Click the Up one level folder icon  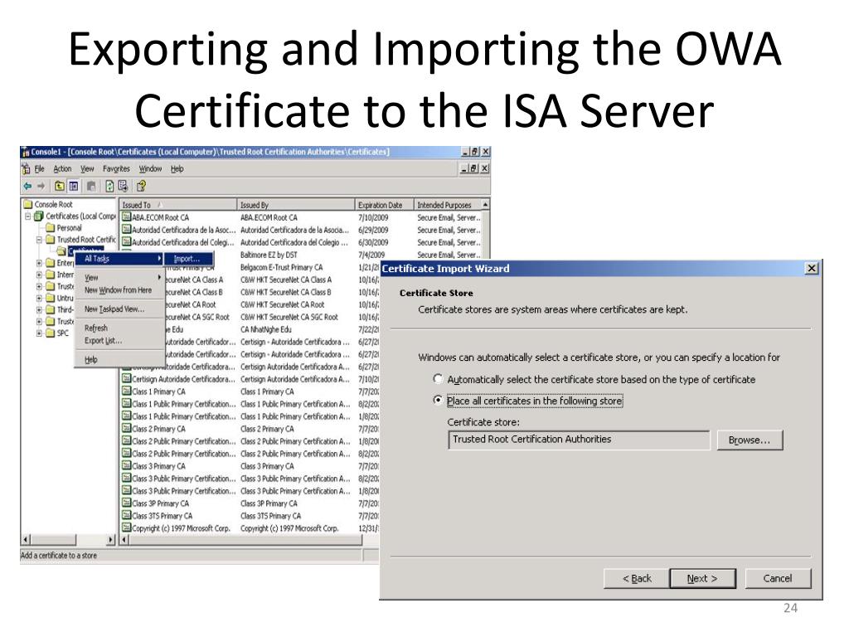pyautogui.click(x=60, y=187)
